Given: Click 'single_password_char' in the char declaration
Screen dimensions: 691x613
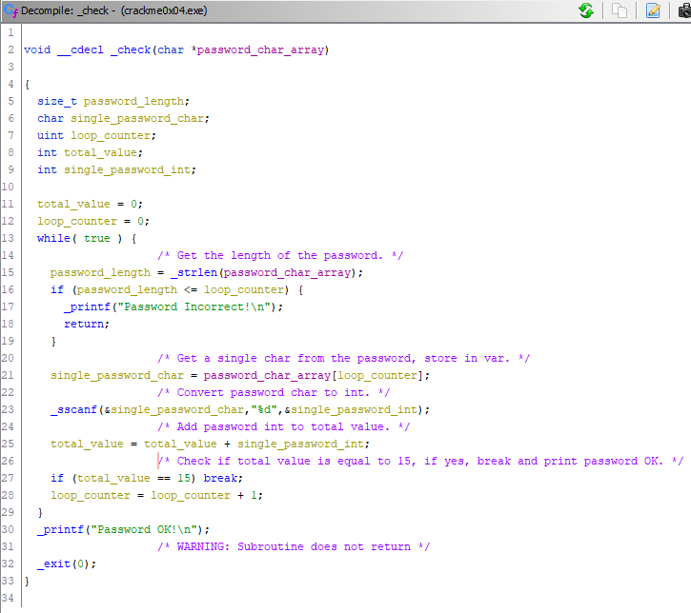Looking at the screenshot, I should [x=137, y=118].
